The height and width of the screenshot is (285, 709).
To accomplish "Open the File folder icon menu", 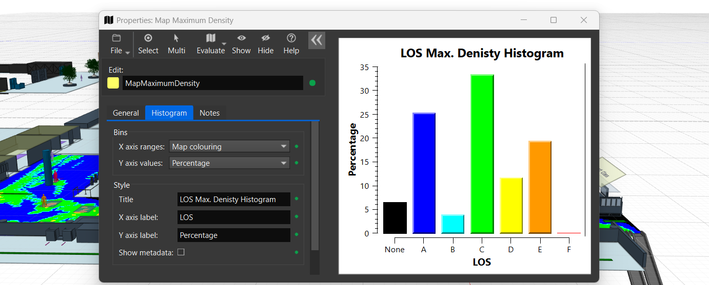I will 116,38.
